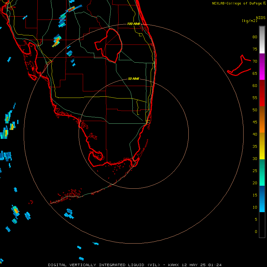Click the legend value 30
Screen dimensions: 267x267
click(255, 158)
